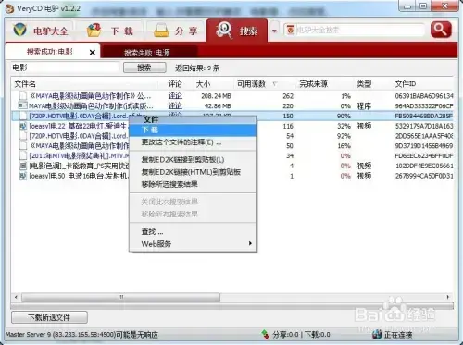Click the search magnifier tab icon
Viewport: 463px width, 345px height.
pyautogui.click(x=224, y=31)
